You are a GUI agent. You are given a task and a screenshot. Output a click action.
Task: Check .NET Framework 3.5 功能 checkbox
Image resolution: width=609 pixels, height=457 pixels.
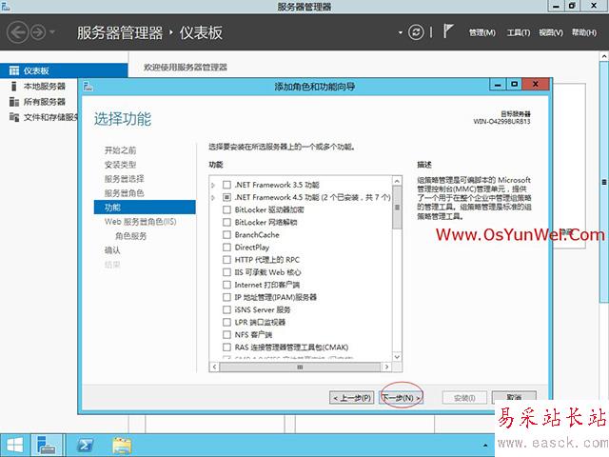(226, 185)
